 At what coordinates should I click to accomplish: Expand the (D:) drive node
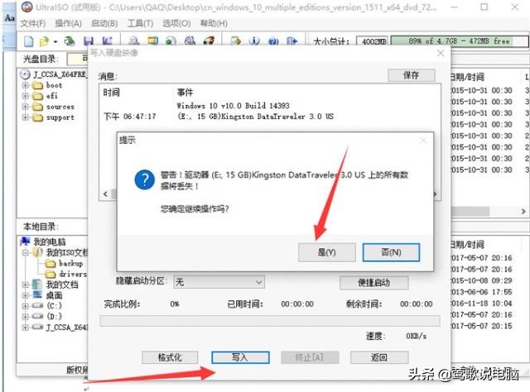[26, 317]
